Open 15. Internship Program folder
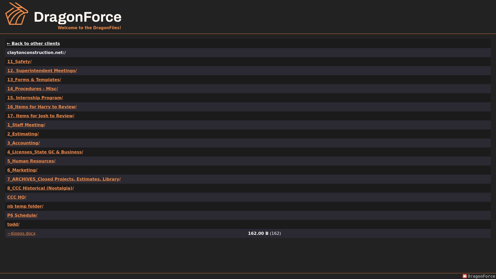 click(x=35, y=98)
